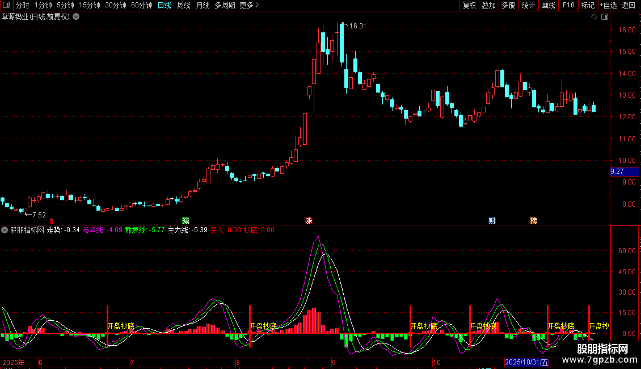Open the 画线 drawing tools
The height and width of the screenshot is (369, 641).
[548, 5]
